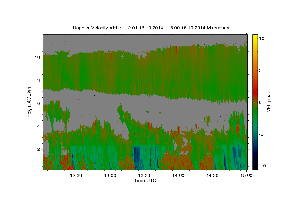
Task: Click the colorbar value -5 label
Action: pos(261,134)
